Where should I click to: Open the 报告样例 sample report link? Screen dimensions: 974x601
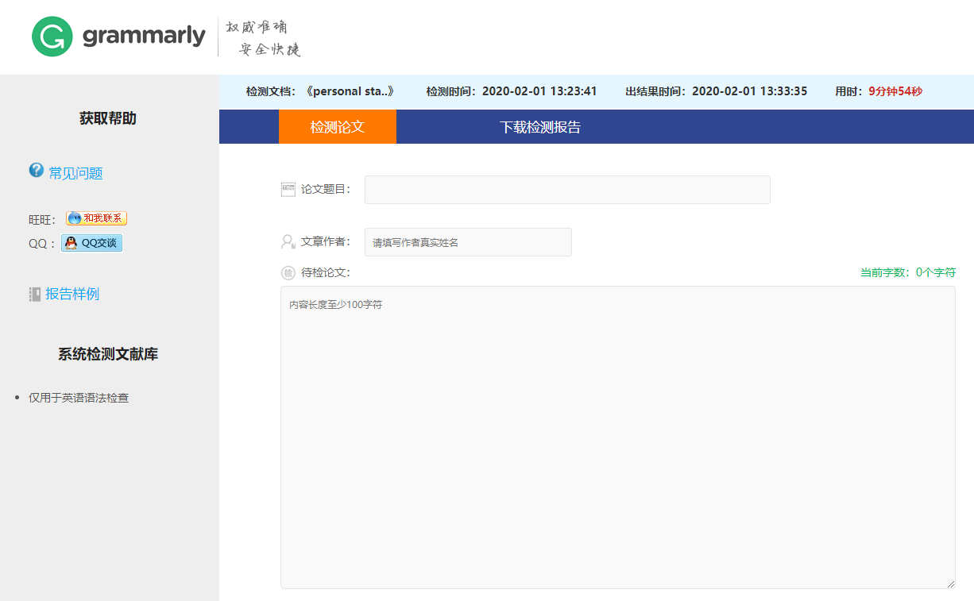[x=72, y=294]
